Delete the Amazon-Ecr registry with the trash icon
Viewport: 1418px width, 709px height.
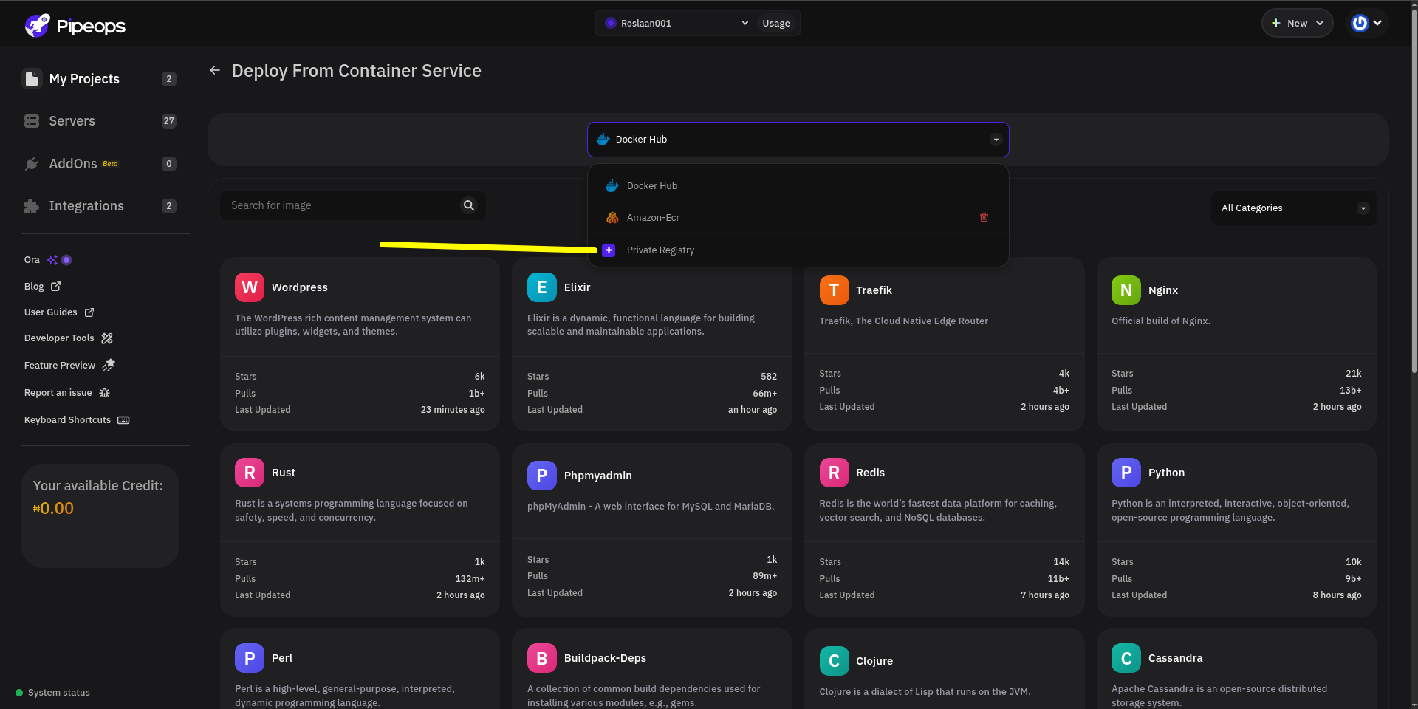point(984,217)
